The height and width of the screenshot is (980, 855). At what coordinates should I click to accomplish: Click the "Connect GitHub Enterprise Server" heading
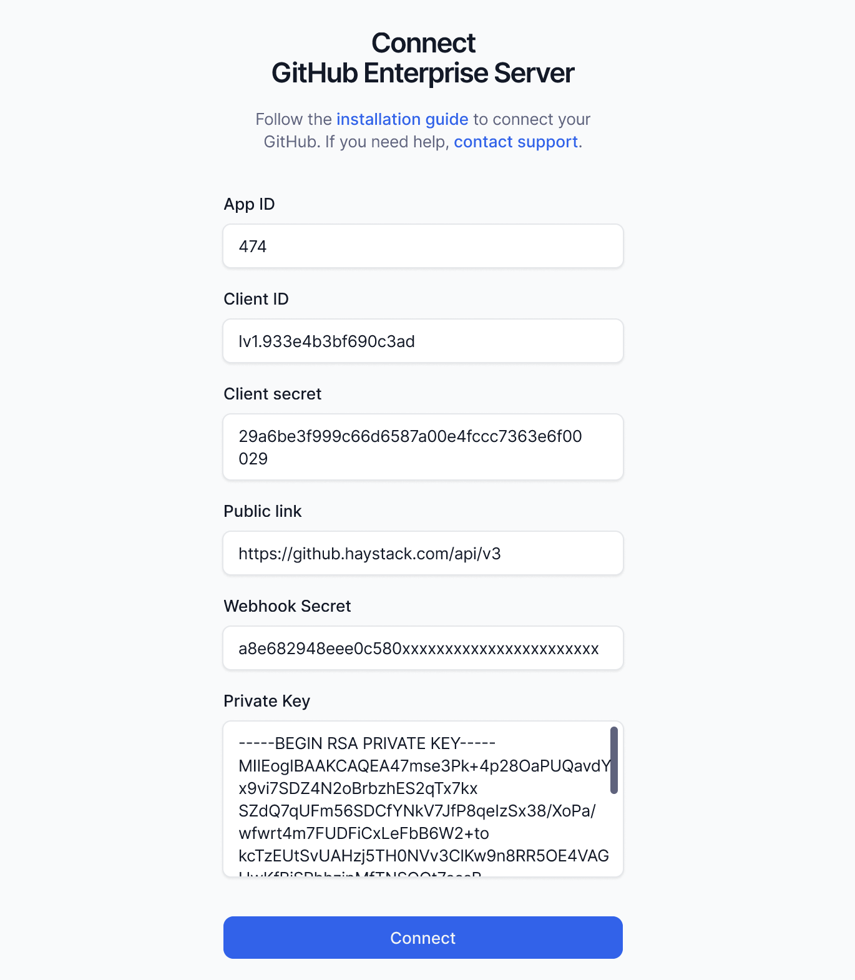pyautogui.click(x=423, y=58)
